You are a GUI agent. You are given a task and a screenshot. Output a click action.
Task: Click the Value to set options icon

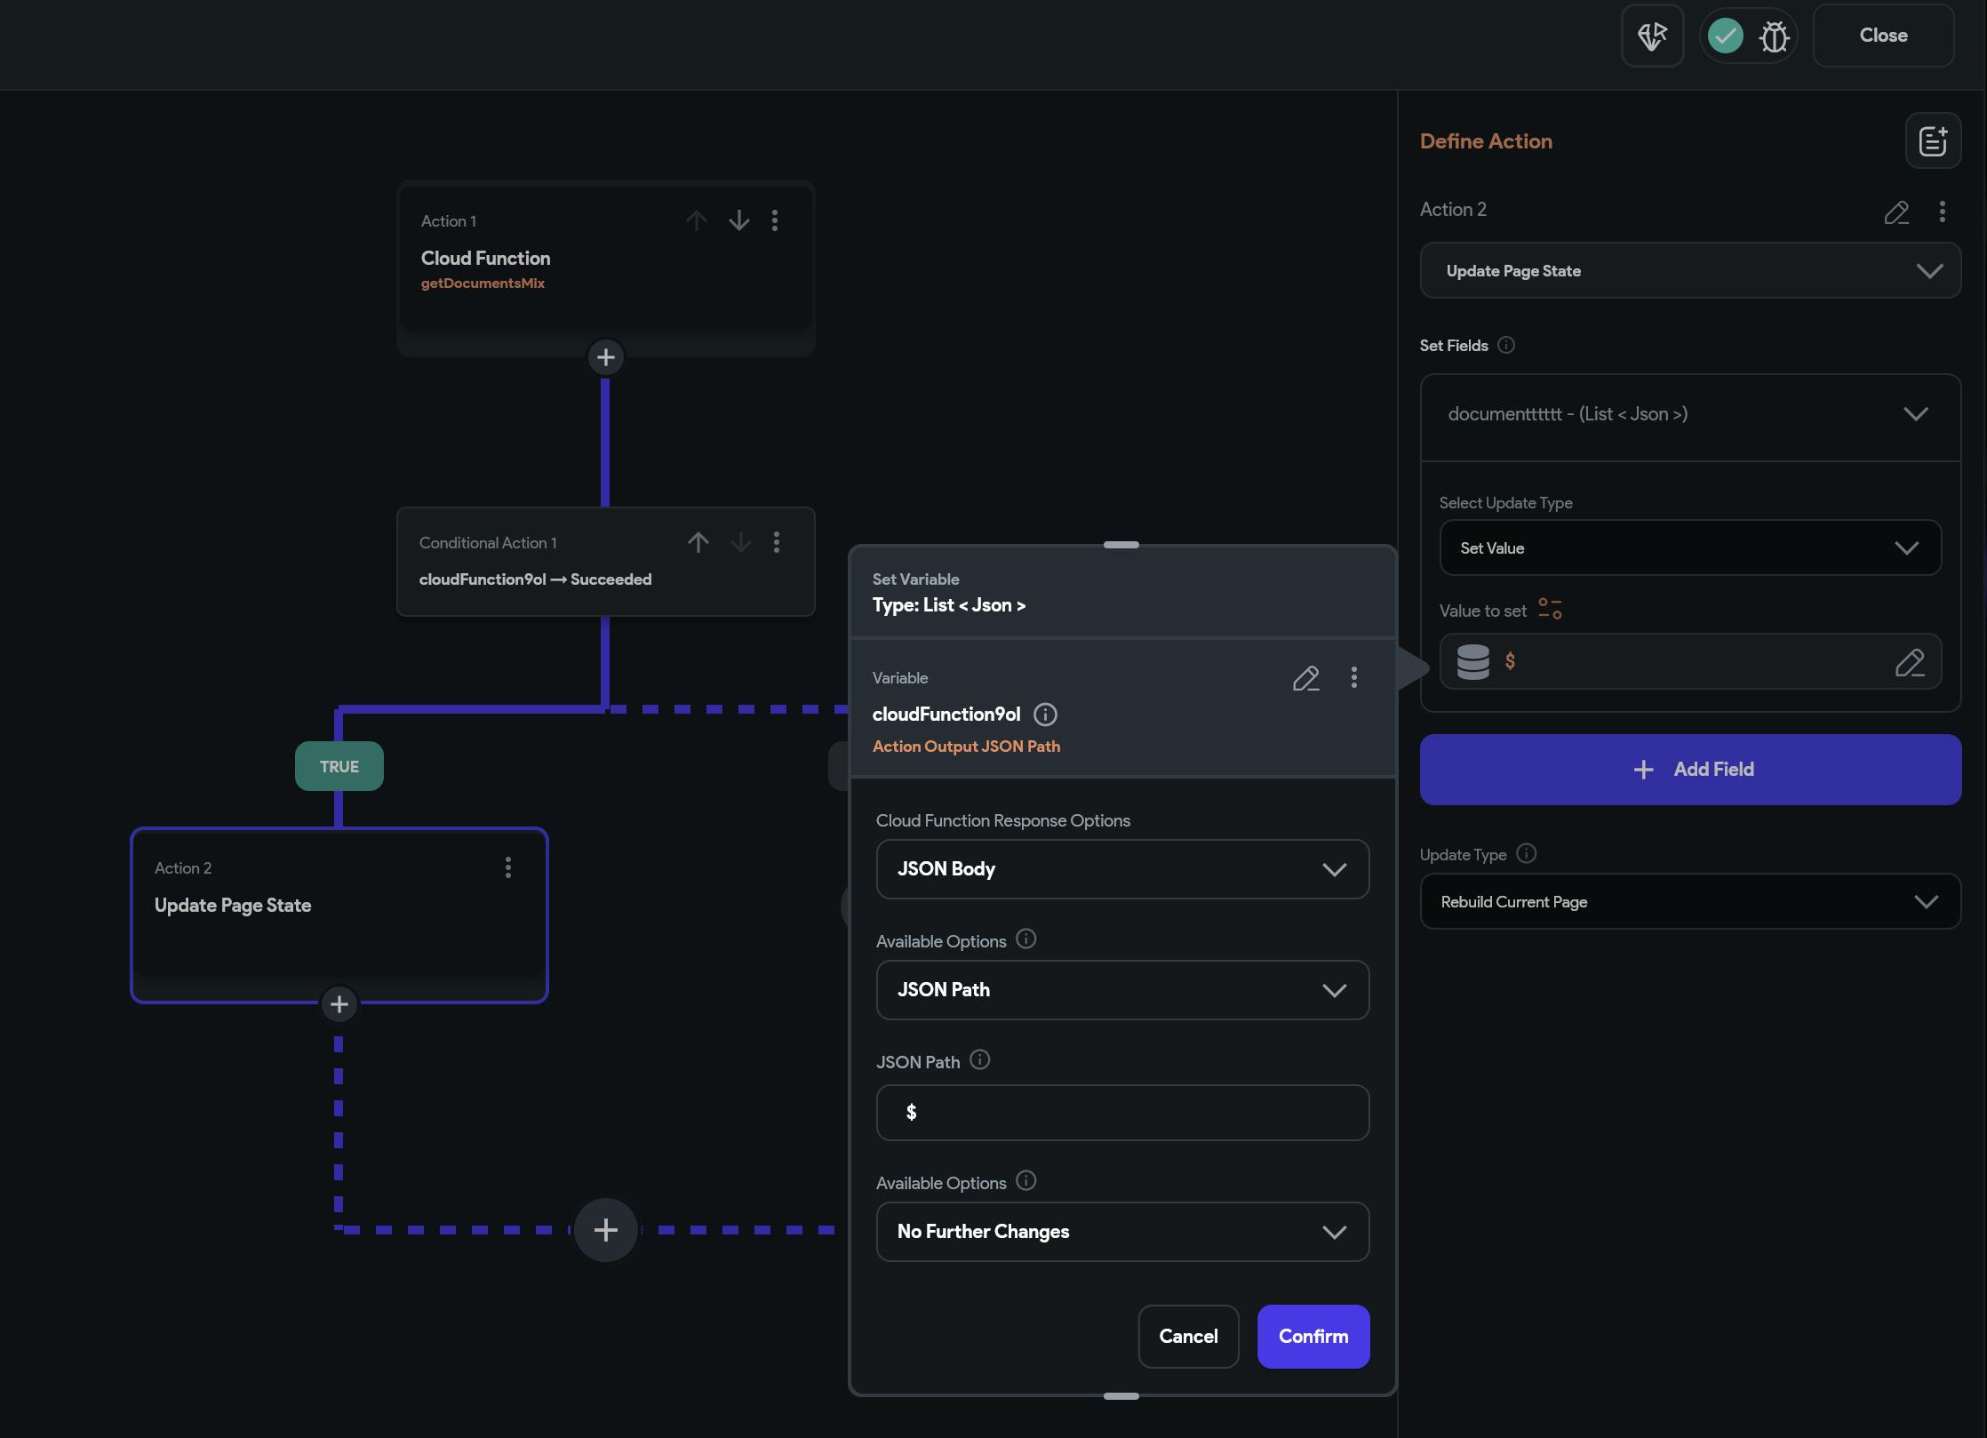pyautogui.click(x=1550, y=610)
